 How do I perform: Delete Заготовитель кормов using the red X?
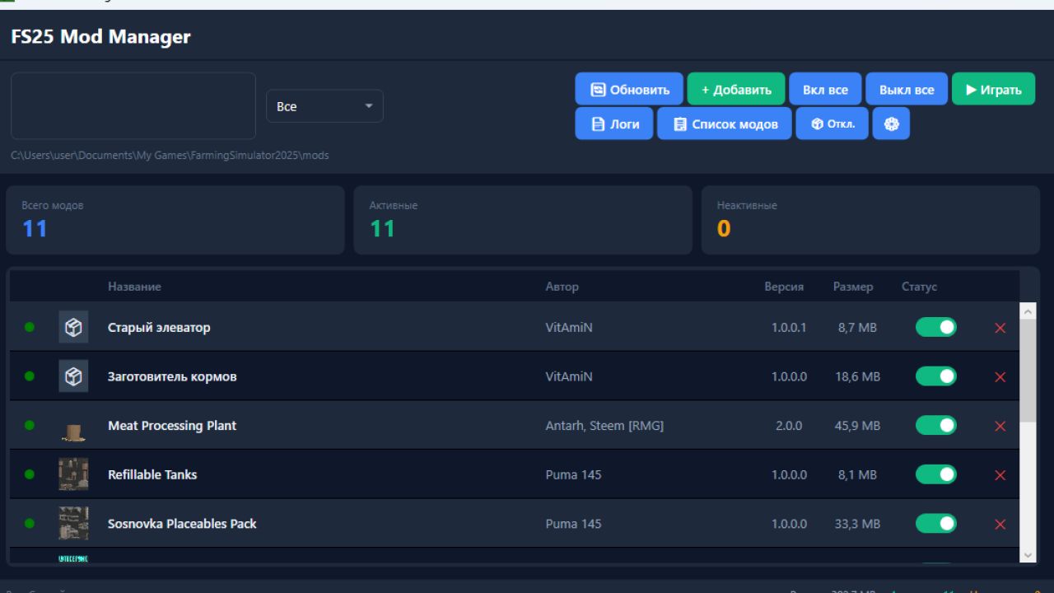(1000, 376)
